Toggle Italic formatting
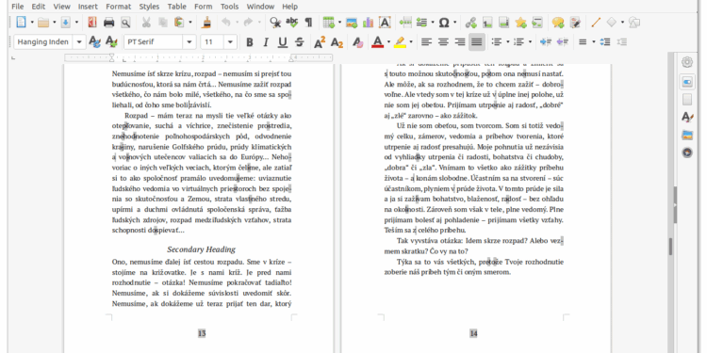 click(x=266, y=42)
